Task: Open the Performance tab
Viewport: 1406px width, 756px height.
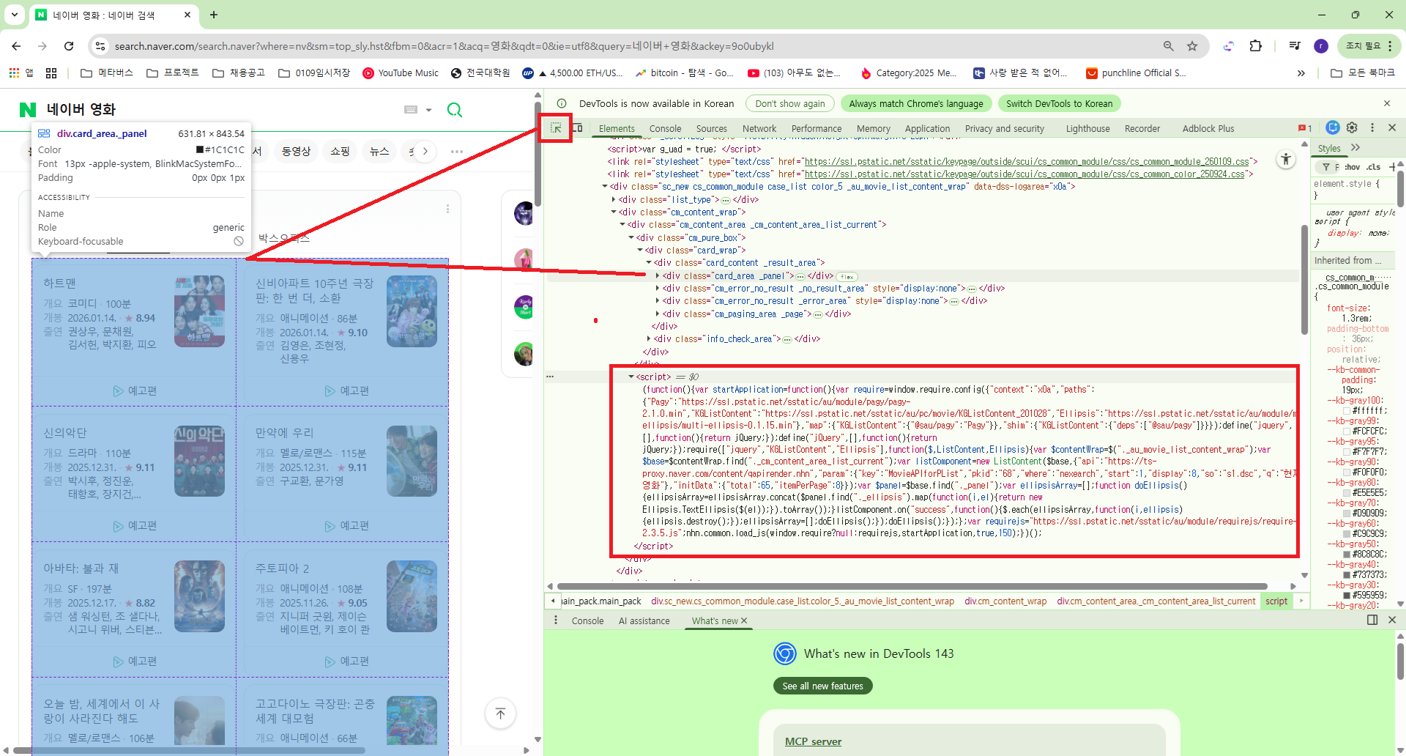Action: (x=817, y=128)
